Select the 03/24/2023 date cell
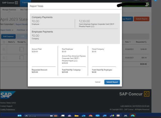 129,49
